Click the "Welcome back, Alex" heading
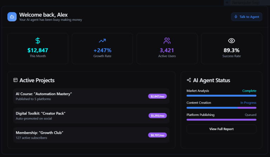 tap(43, 15)
